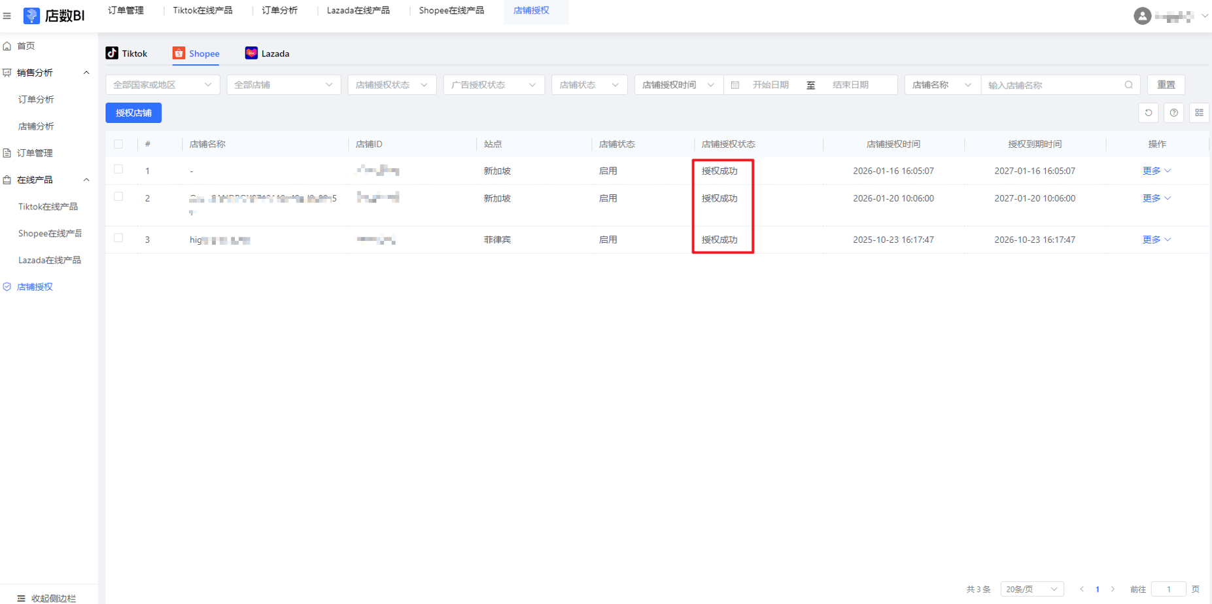Open column settings grid icon

coord(1199,113)
